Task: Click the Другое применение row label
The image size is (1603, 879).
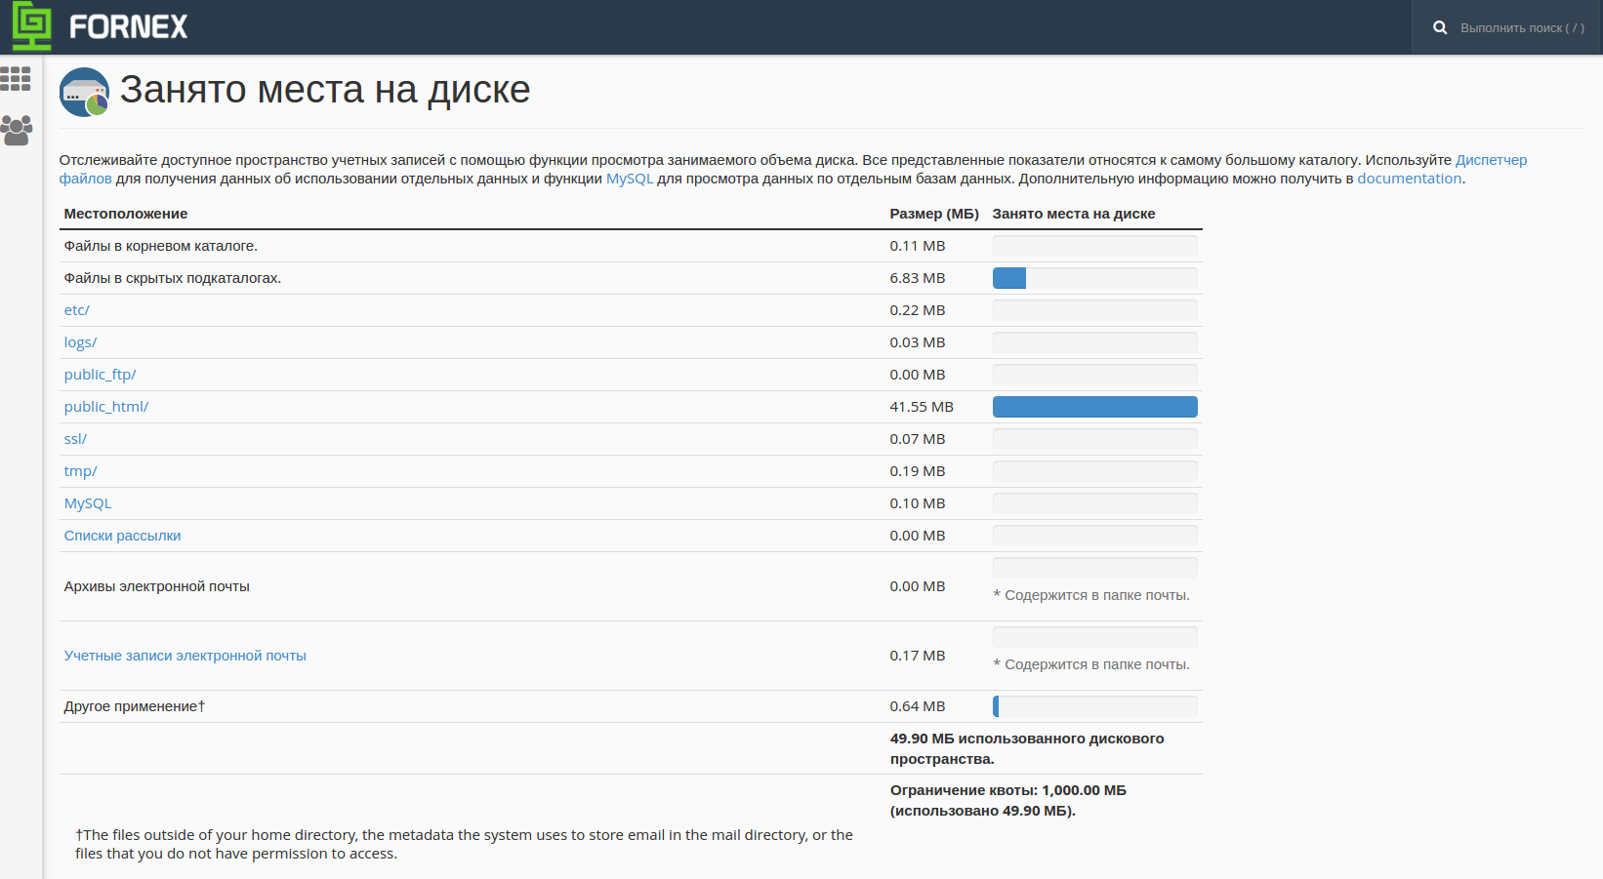Action: pyautogui.click(x=135, y=706)
